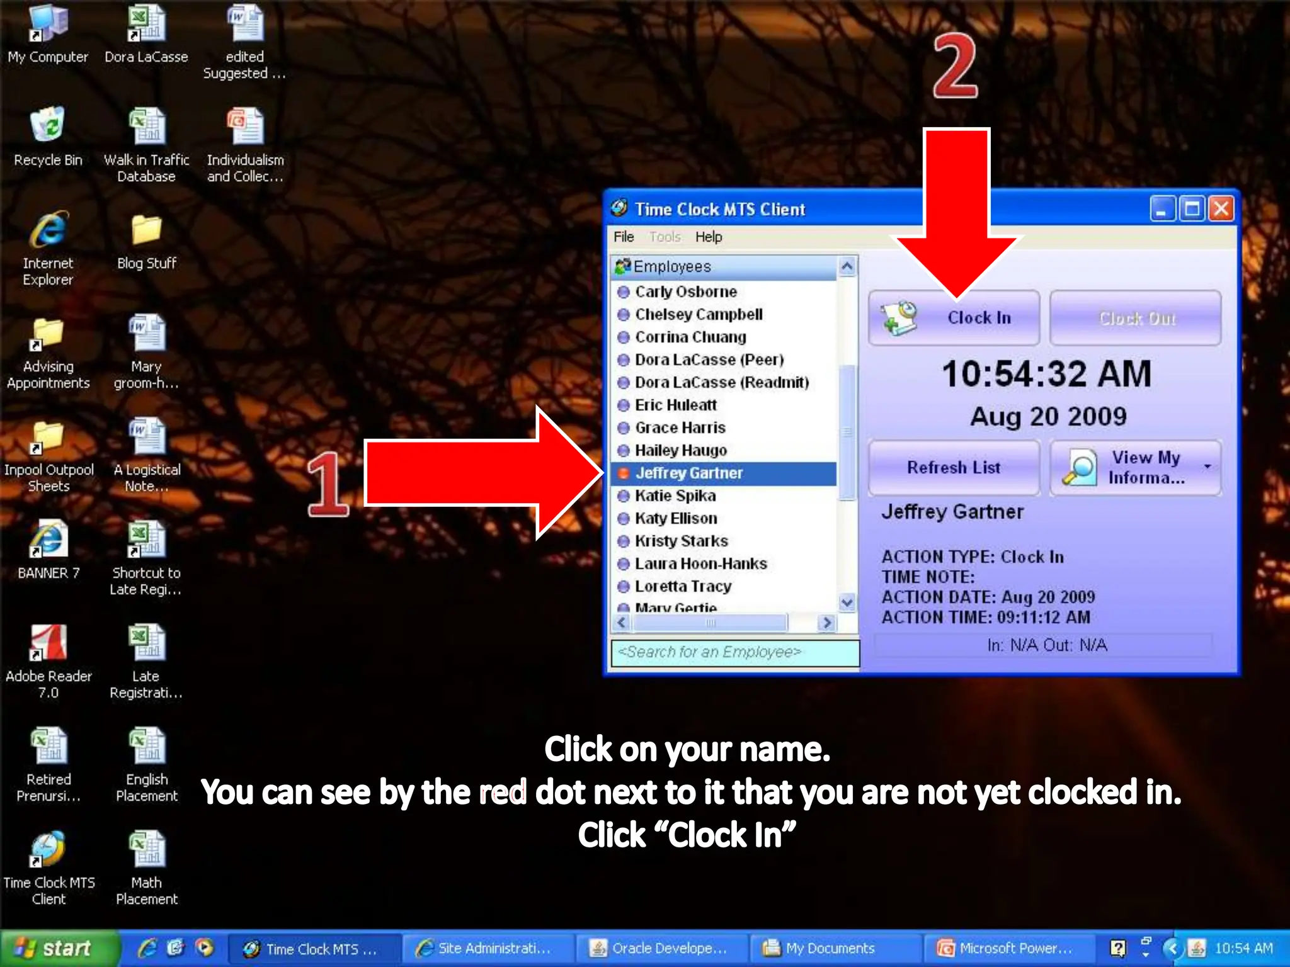Click the My Computer desktop icon
The height and width of the screenshot is (967, 1290).
pyautogui.click(x=48, y=24)
